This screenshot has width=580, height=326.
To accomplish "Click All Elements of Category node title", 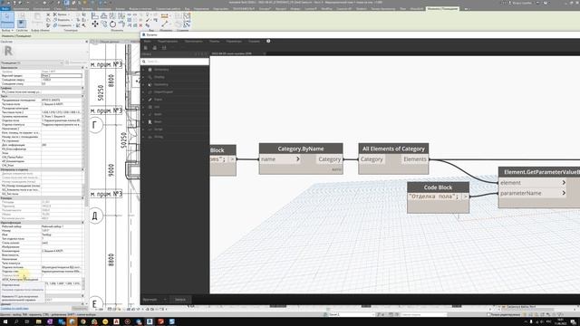I will [x=393, y=149].
